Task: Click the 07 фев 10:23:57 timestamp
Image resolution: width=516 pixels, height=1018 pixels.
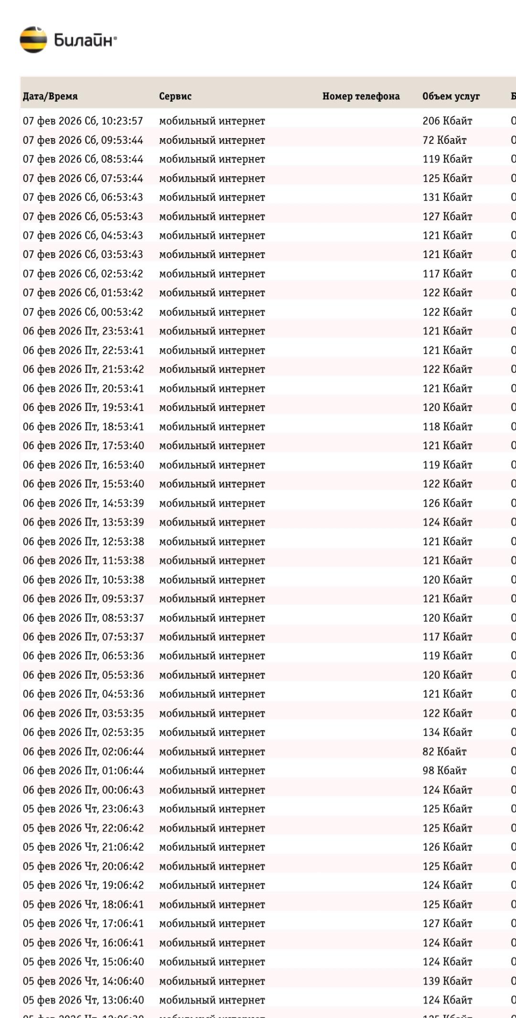Action: point(83,121)
